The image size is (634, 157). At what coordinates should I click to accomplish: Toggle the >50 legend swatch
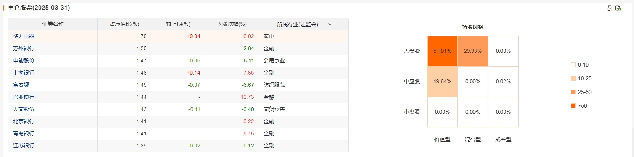coord(573,106)
